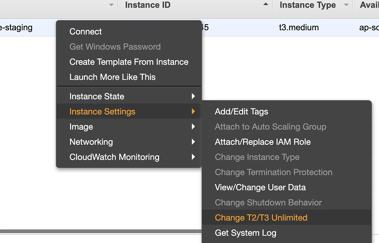Choose Change T2/T3 Unlimited
The image size is (379, 243).
coord(261,217)
